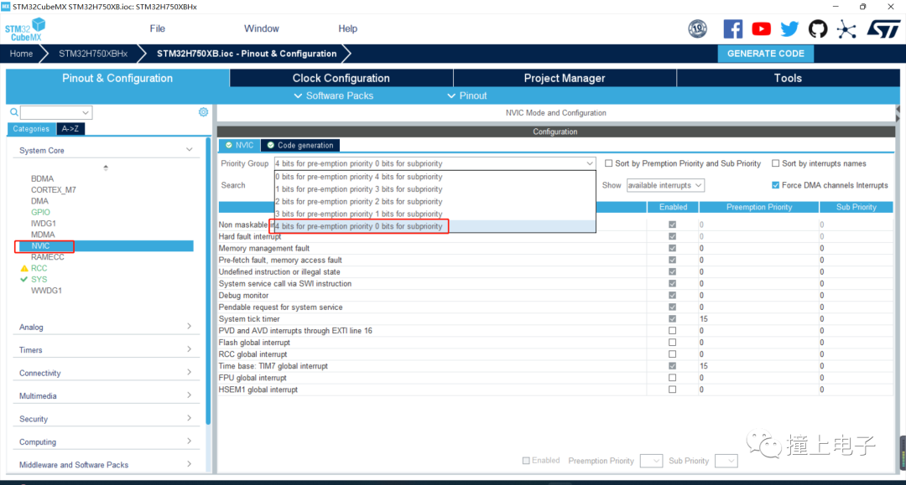The image size is (906, 485).
Task: Expand the Security category
Action: [189, 419]
